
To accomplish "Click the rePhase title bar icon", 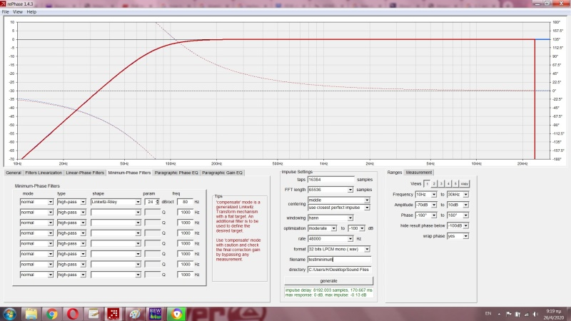I will [4, 4].
